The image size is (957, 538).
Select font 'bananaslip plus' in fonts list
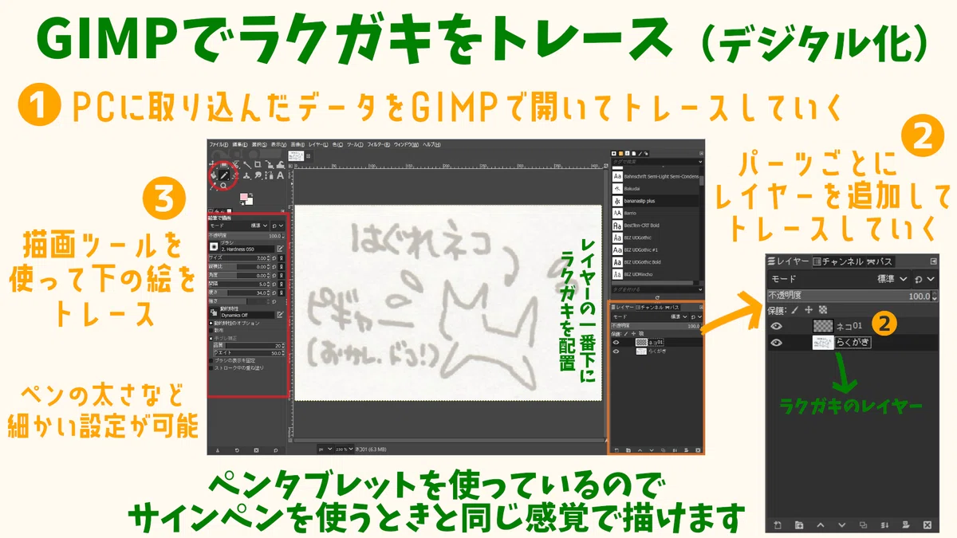click(654, 201)
